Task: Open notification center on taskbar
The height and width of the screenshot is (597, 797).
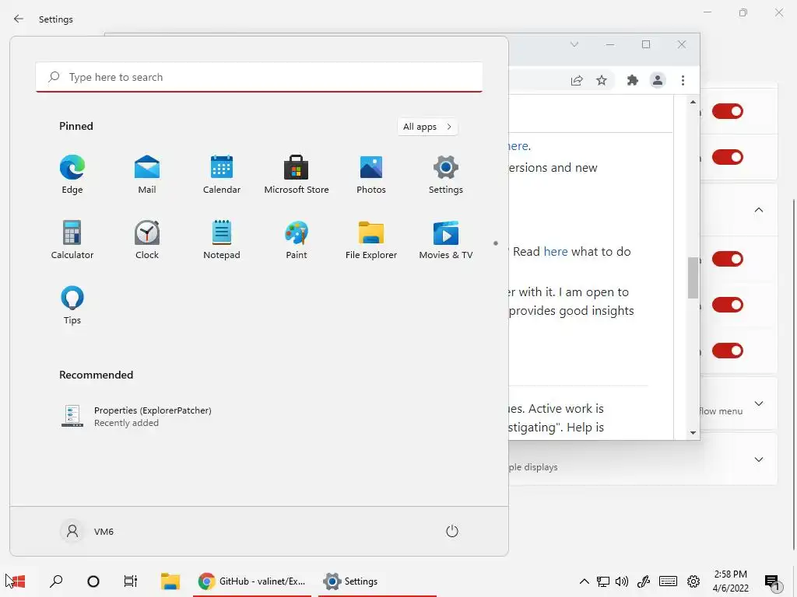Action: [773, 581]
